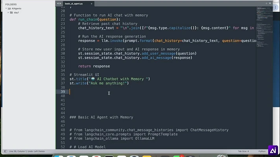Click 'OllamaLLM' on line 50
This screenshot has width=280, height=157.
(145, 139)
